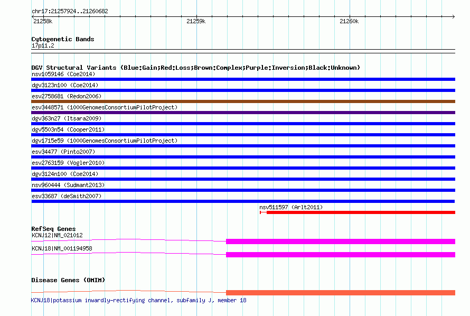Select the dgv3123n100 (Coe2014) variant label
470x316 pixels.
[x=64, y=85]
